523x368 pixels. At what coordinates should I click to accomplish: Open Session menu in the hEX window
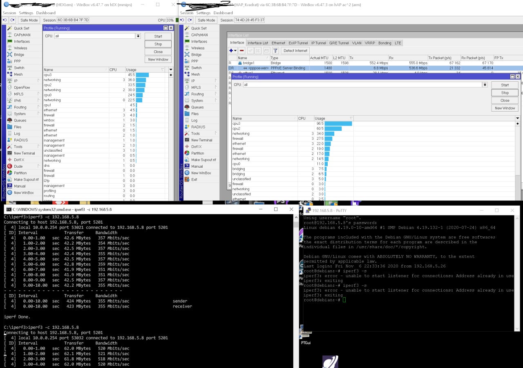(x=9, y=13)
